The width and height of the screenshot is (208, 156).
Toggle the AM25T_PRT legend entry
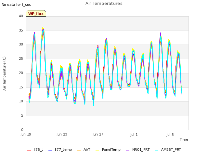pos(168,150)
